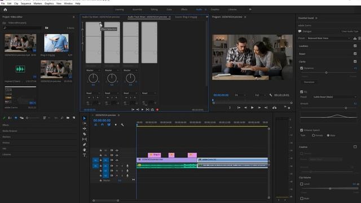Select the Pen tool
The image size is (361, 203).
tap(85, 144)
